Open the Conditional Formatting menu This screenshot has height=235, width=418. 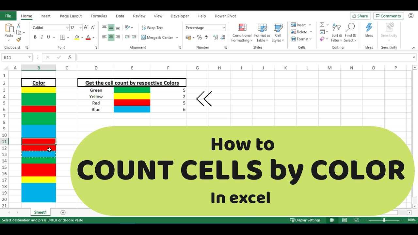(242, 33)
